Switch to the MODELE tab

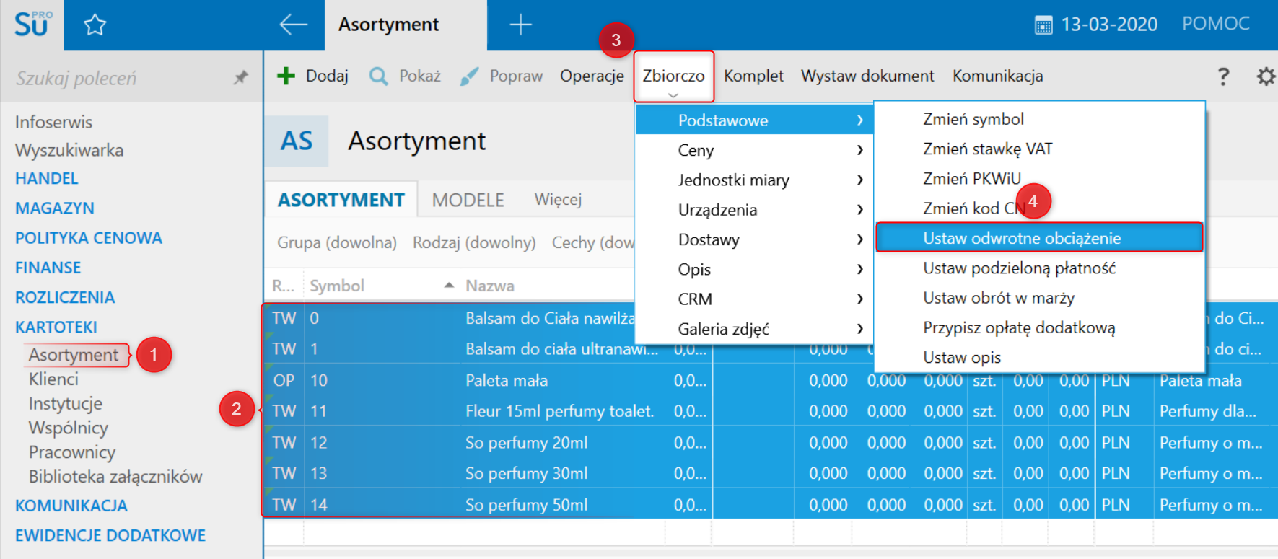(x=468, y=200)
